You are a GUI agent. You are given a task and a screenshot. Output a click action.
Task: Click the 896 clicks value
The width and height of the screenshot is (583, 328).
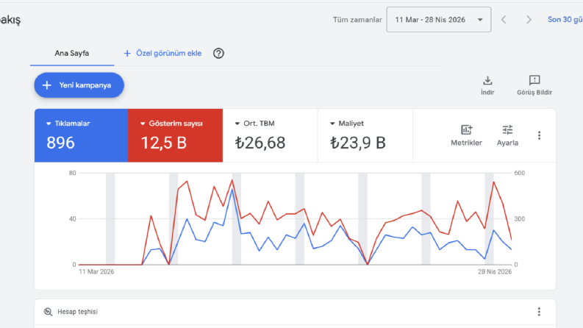click(60, 143)
